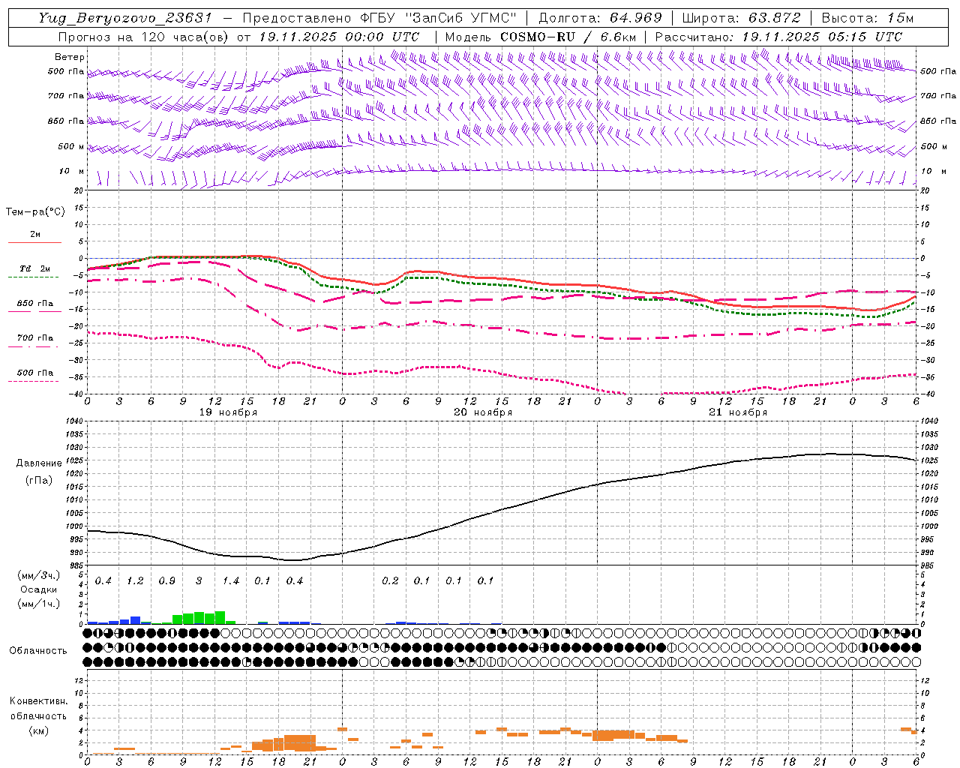The height and width of the screenshot is (768, 960).
Task: Click '700 гПа' entry in temperature legend
Action: coord(35,338)
